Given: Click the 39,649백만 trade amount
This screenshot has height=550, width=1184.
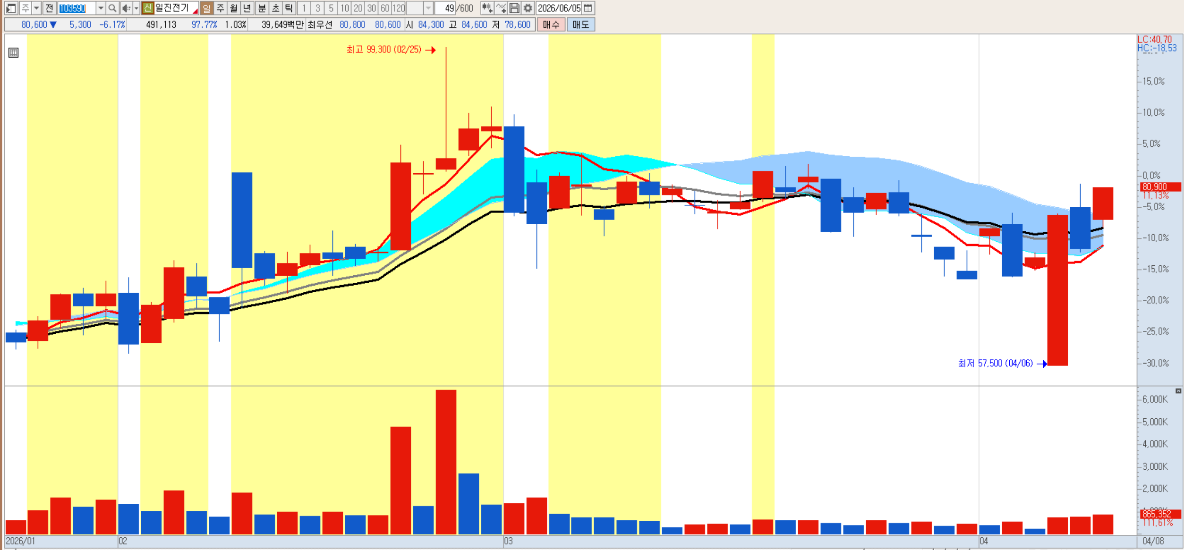Looking at the screenshot, I should (x=282, y=25).
